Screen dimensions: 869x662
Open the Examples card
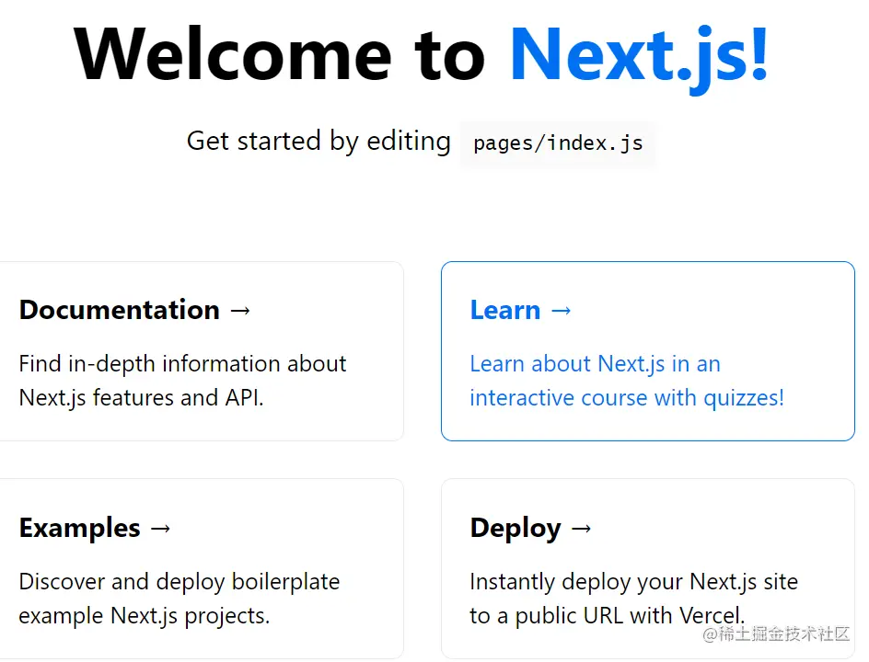[x=202, y=569]
